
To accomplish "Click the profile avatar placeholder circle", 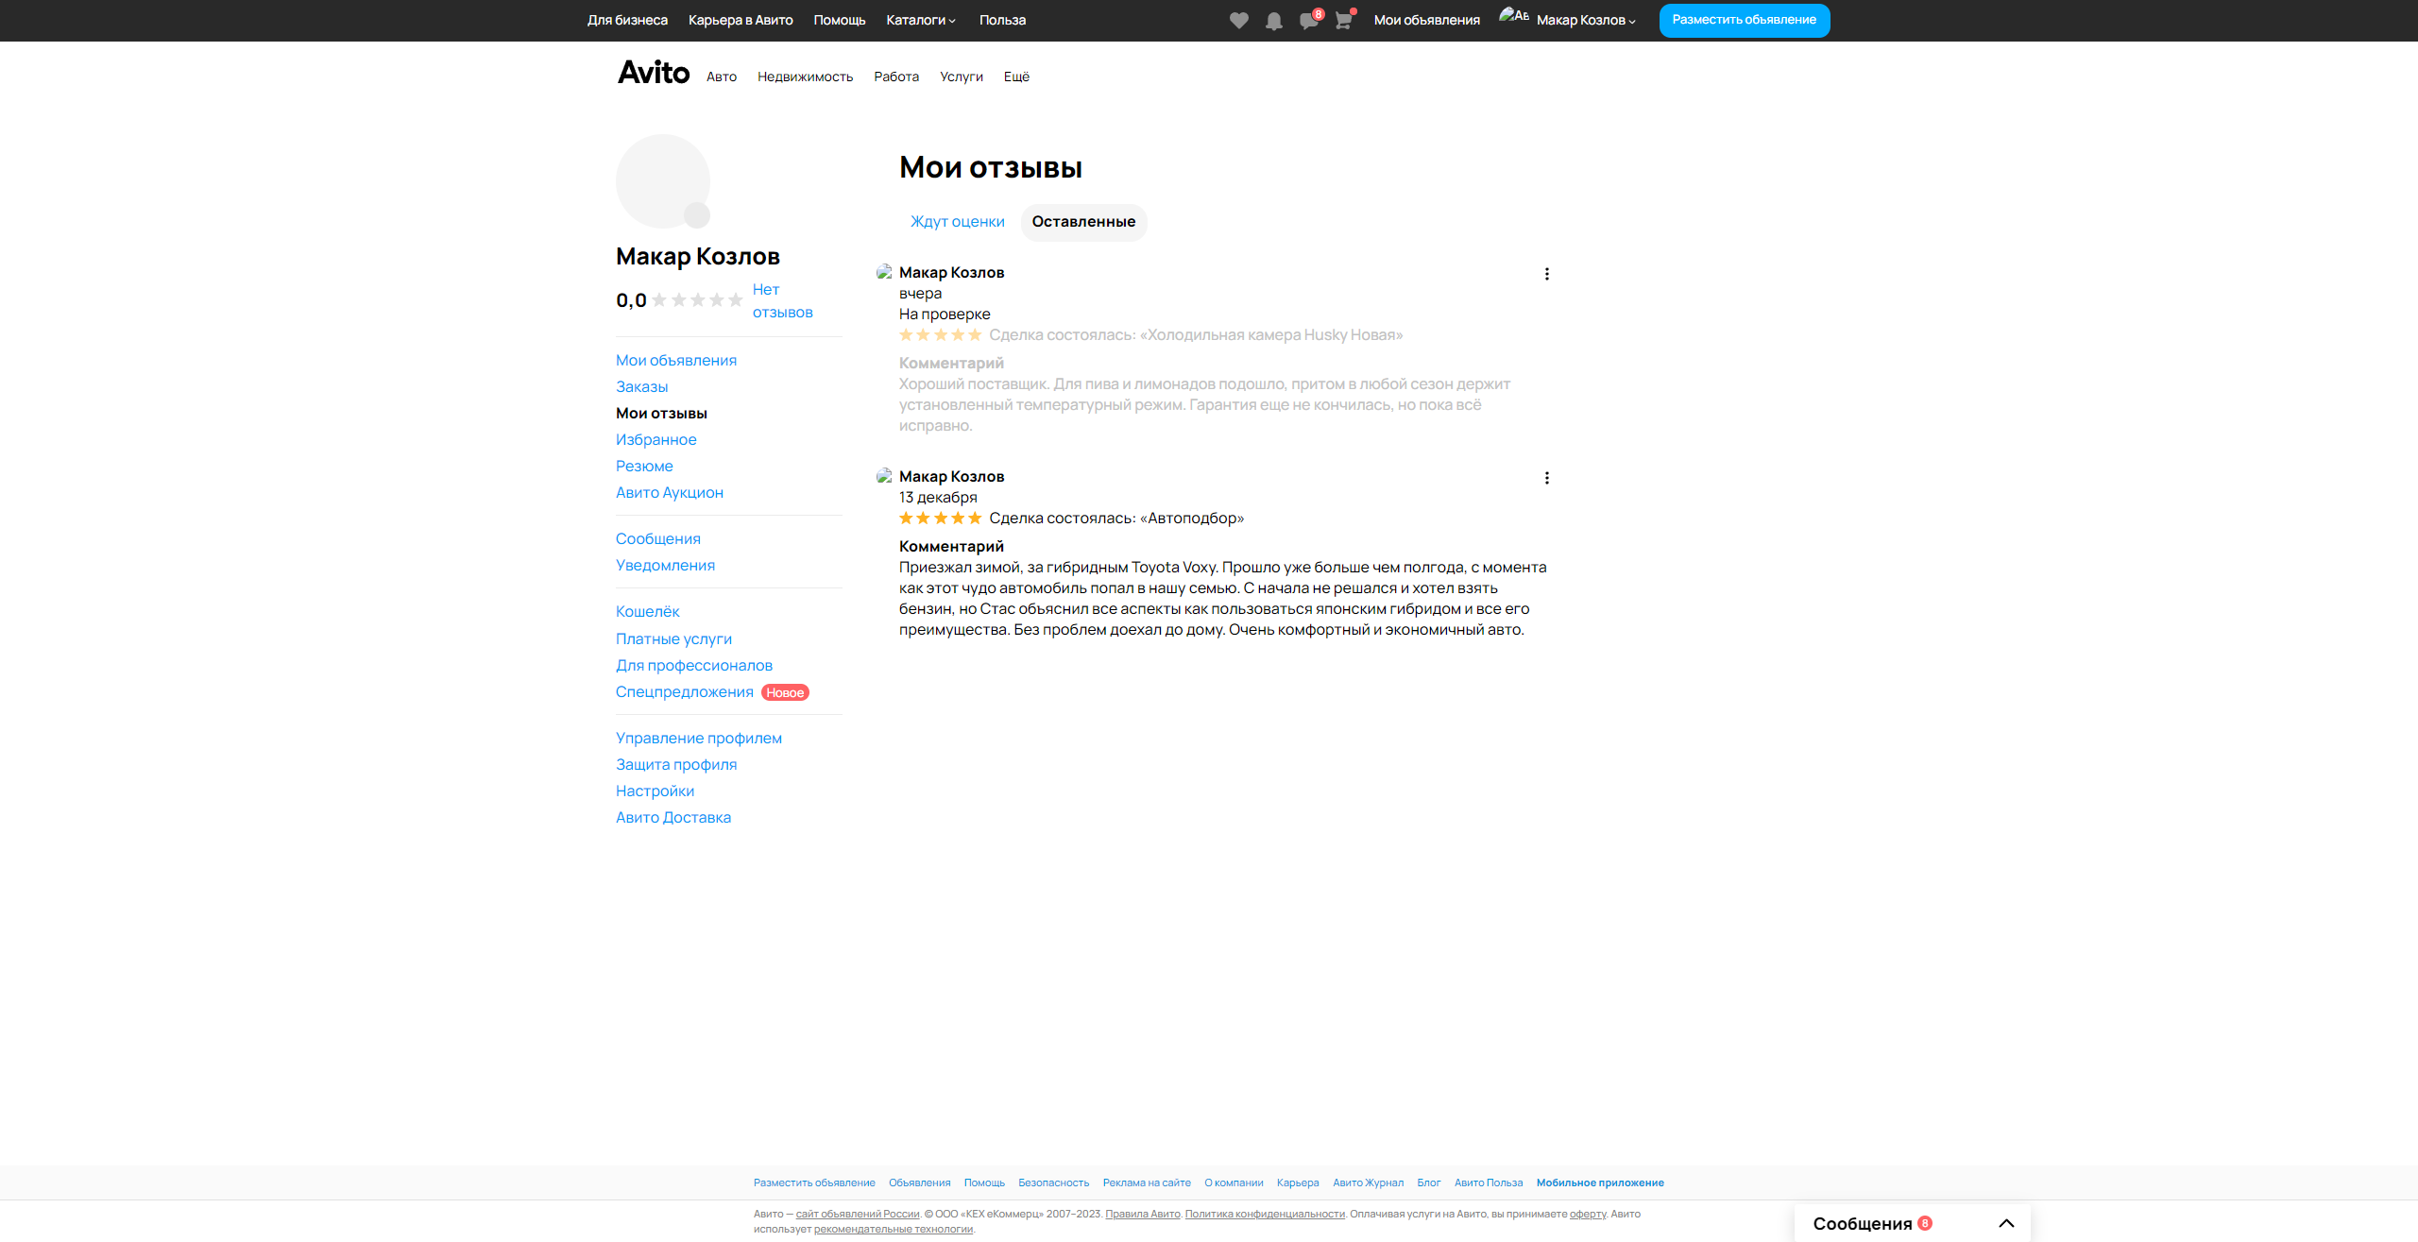I will (663, 181).
